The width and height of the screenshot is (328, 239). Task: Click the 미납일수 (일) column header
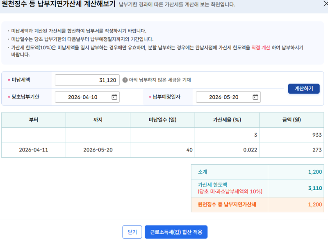coord(162,120)
